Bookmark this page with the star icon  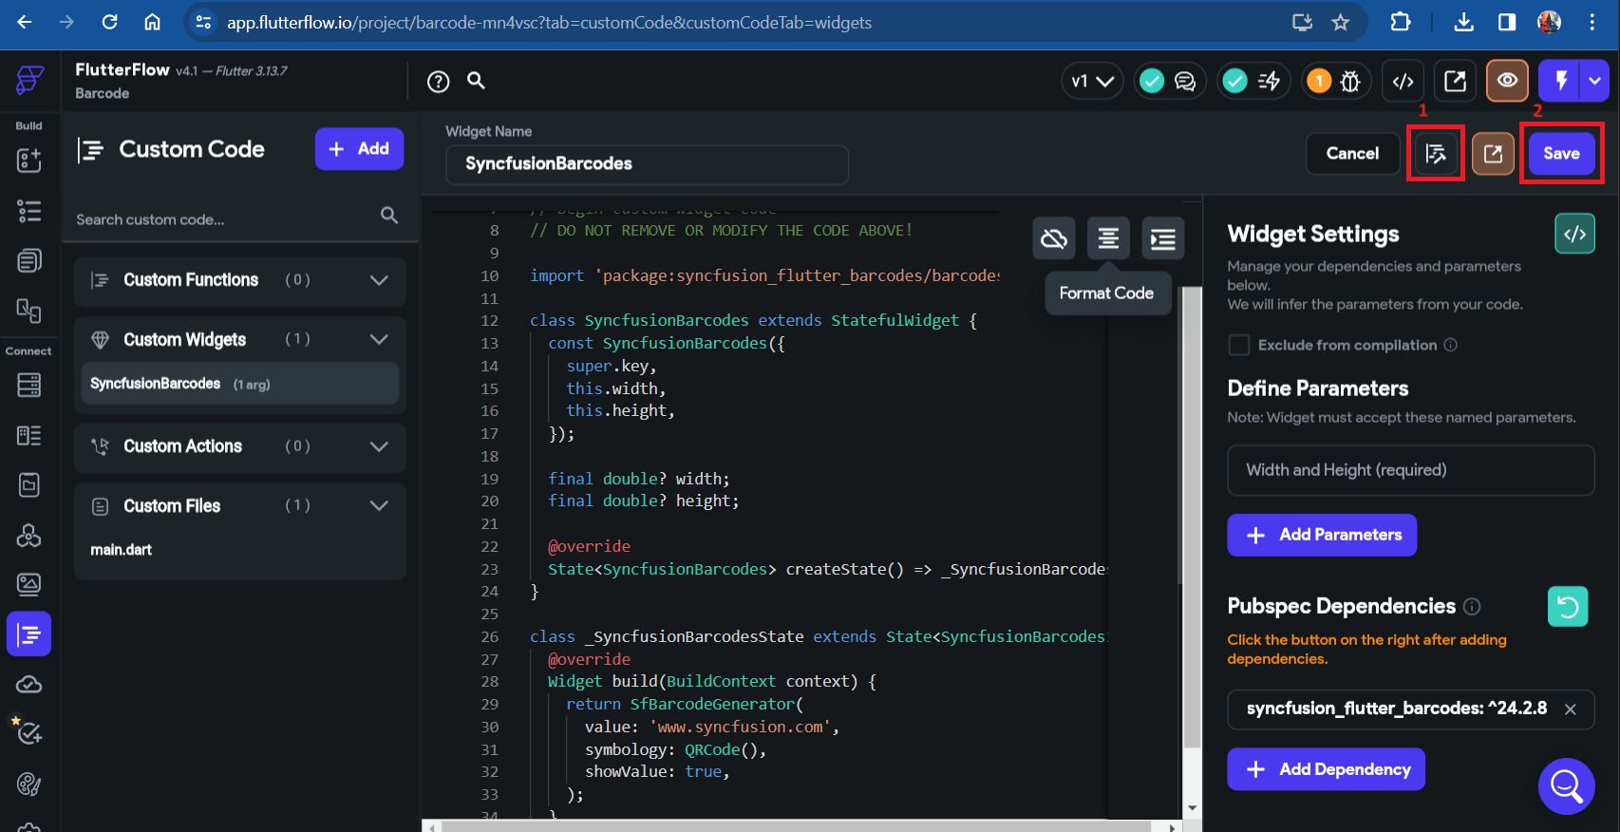tap(1340, 22)
